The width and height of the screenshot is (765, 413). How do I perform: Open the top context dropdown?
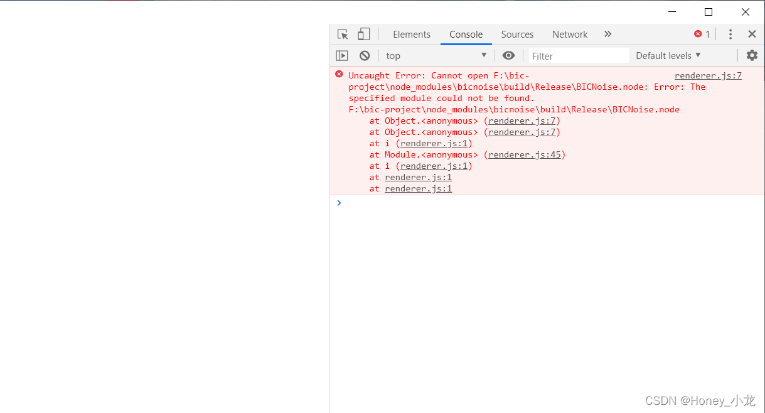pos(436,56)
